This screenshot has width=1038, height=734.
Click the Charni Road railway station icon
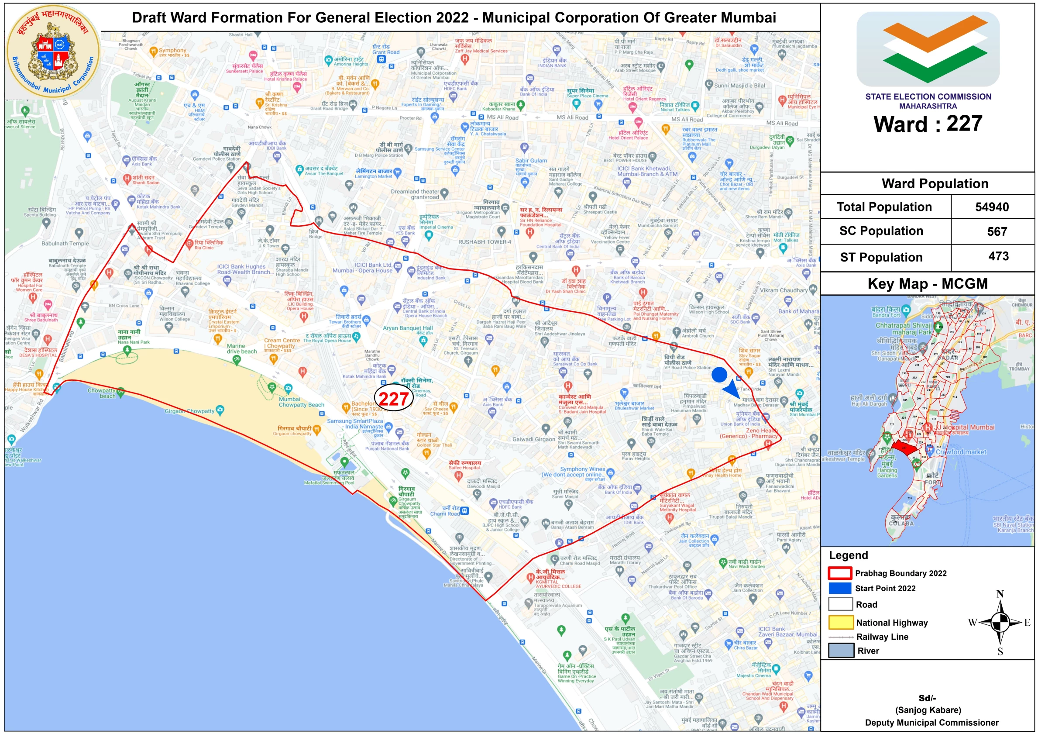tap(464, 511)
